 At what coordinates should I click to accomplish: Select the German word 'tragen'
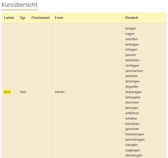130,34
